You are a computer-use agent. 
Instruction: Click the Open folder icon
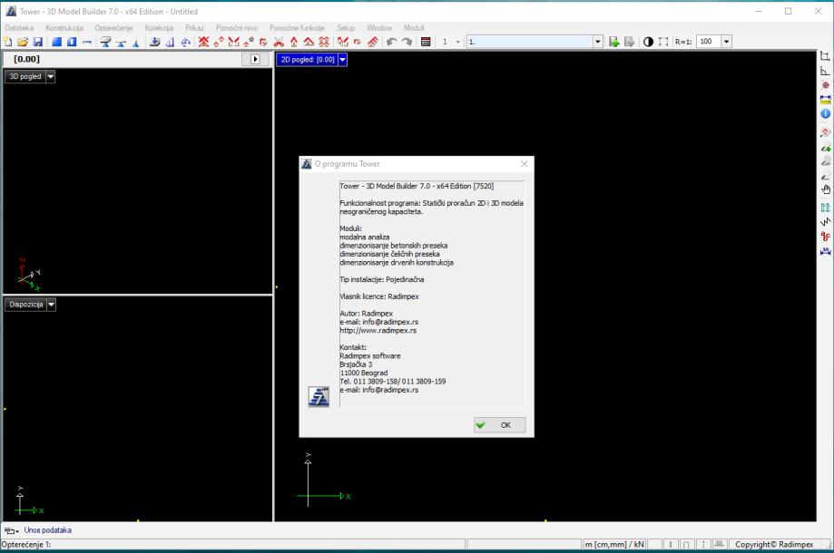point(23,42)
